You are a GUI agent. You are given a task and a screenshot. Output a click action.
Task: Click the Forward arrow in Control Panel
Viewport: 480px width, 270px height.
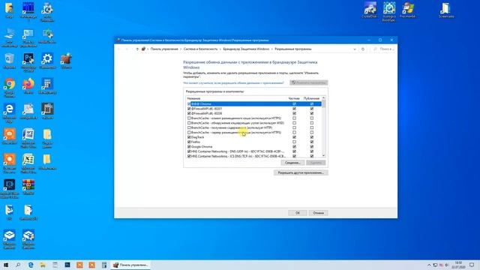tap(127, 49)
